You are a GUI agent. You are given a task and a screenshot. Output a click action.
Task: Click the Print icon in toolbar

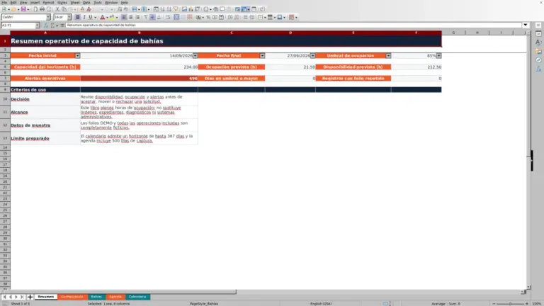pos(42,9)
